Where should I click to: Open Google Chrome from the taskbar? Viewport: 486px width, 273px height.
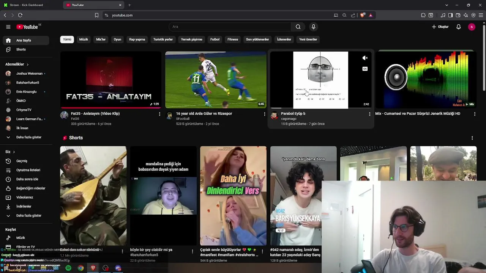81,268
